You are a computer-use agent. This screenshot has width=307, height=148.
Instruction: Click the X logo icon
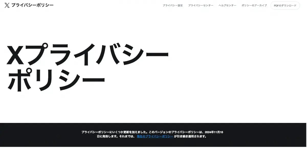[x=7, y=5]
